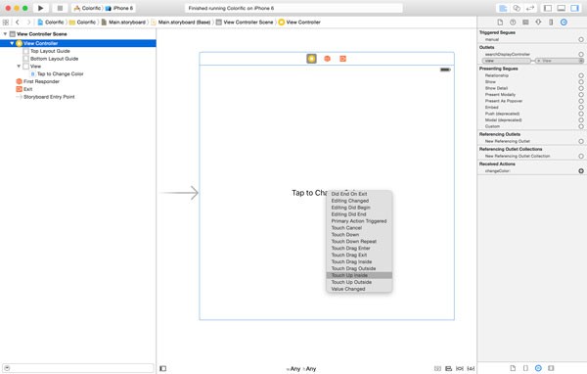Click the View Controller dock icon on canvas
This screenshot has height=374, width=587.
point(311,59)
